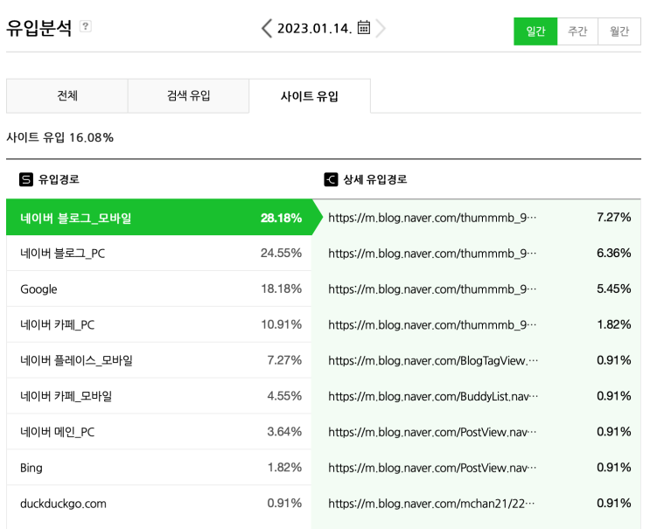The image size is (650, 529).
Task: Open thummmb link with 6.36% share
Action: (432, 253)
